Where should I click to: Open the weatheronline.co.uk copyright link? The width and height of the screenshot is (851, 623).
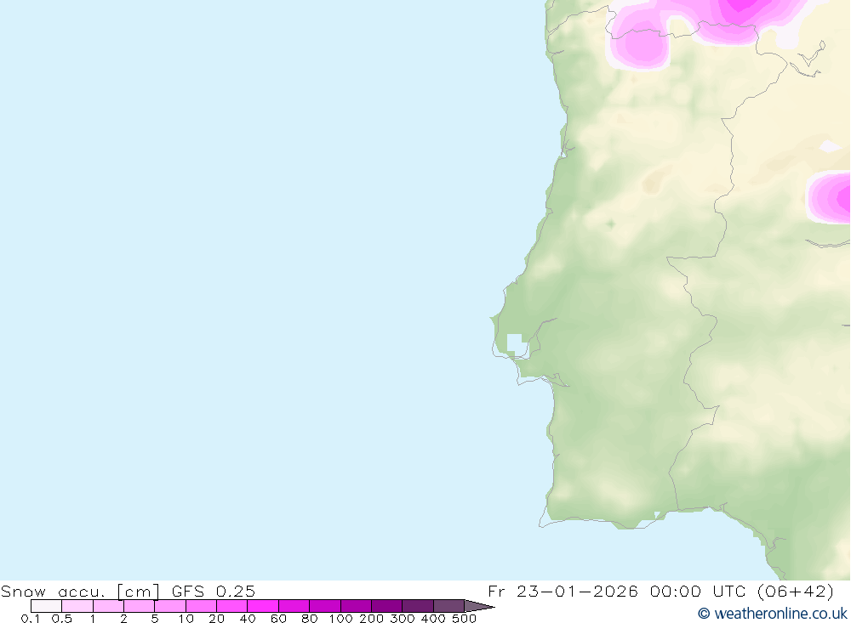(773, 614)
